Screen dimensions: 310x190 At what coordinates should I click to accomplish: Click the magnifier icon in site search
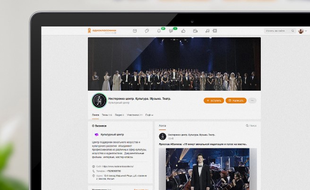coord(293,31)
